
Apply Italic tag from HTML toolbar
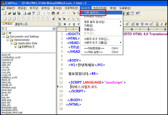pos(70,24)
